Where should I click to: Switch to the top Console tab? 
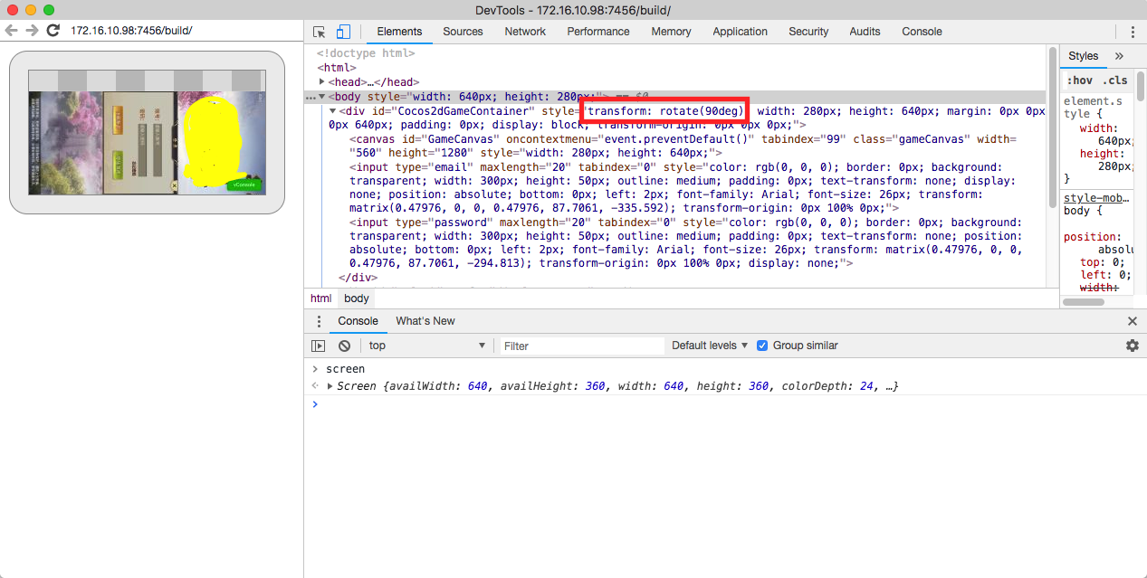tap(922, 32)
